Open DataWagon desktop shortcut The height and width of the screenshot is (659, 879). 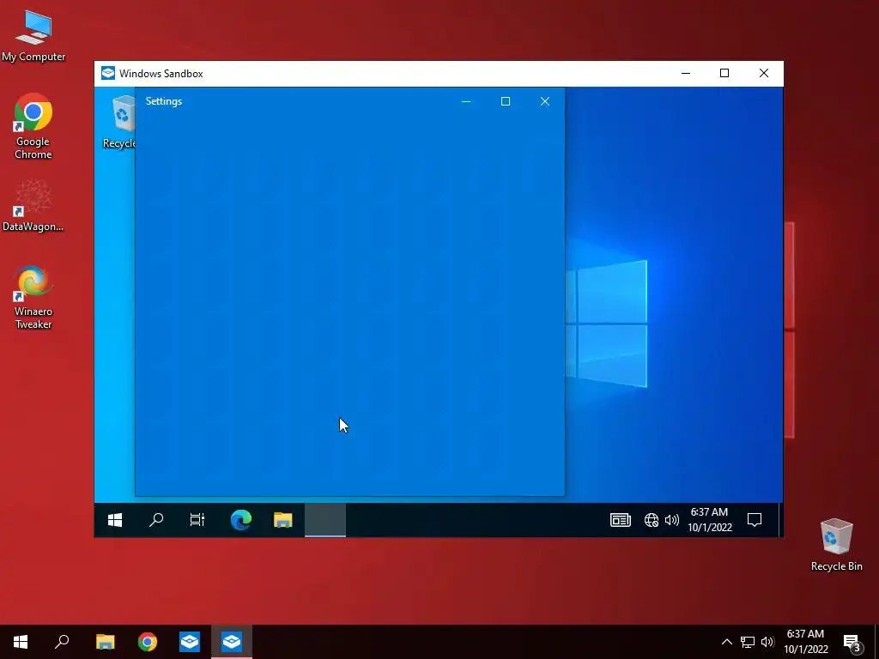33,206
